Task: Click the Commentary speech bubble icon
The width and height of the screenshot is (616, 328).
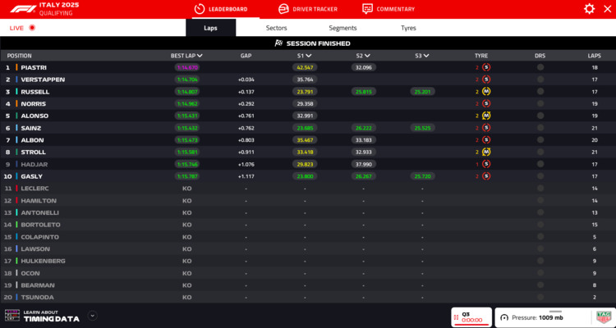Action: pos(367,9)
